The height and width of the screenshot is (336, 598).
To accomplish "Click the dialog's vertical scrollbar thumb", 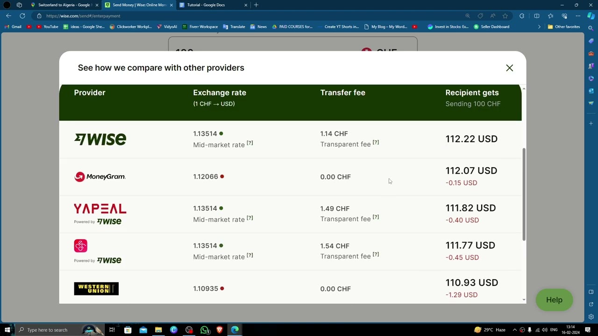I will click(524, 194).
